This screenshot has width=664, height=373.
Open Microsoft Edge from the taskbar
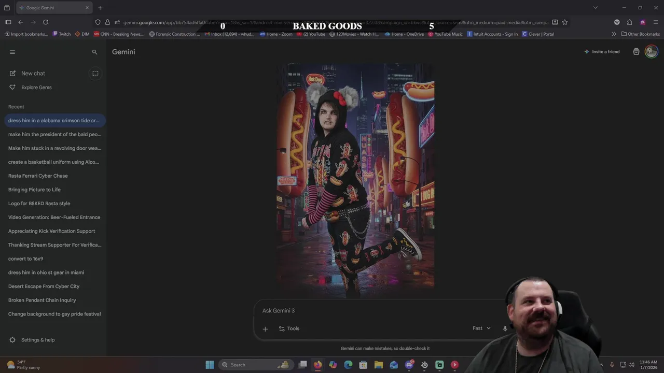[x=348, y=365]
